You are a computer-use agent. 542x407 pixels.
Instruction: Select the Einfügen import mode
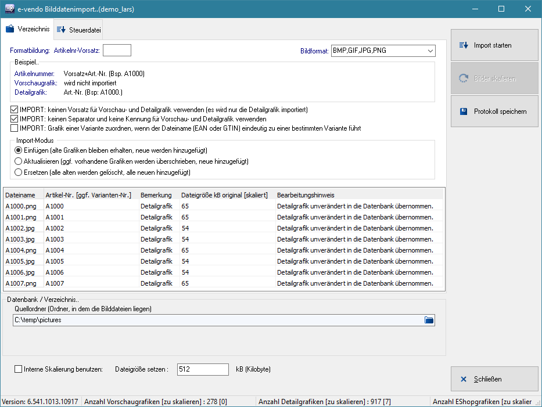[x=19, y=150]
